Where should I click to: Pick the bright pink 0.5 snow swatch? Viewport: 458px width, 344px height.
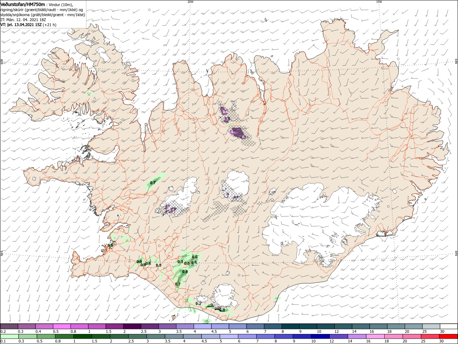click(x=62, y=326)
